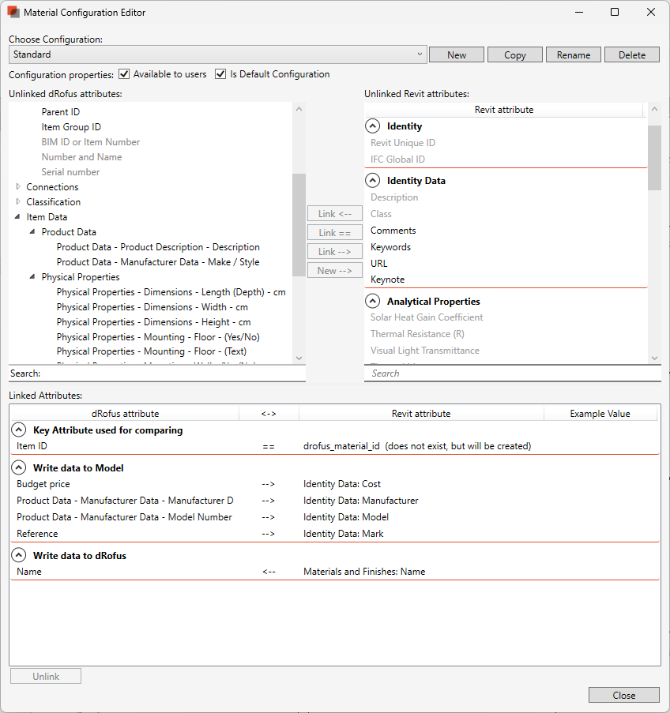Click the Rename configuration button
Image resolution: width=670 pixels, height=713 pixels.
pos(573,54)
